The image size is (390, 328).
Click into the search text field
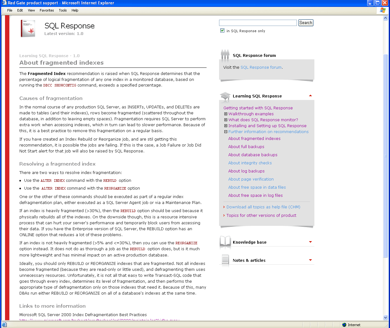258,23
